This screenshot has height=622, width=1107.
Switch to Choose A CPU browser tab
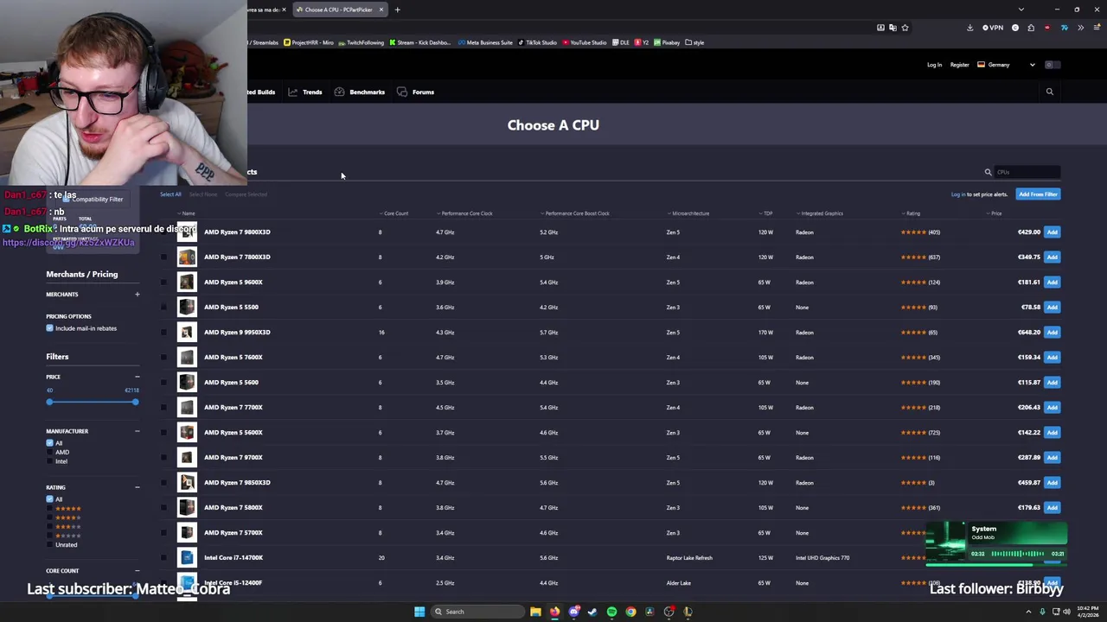pos(338,10)
